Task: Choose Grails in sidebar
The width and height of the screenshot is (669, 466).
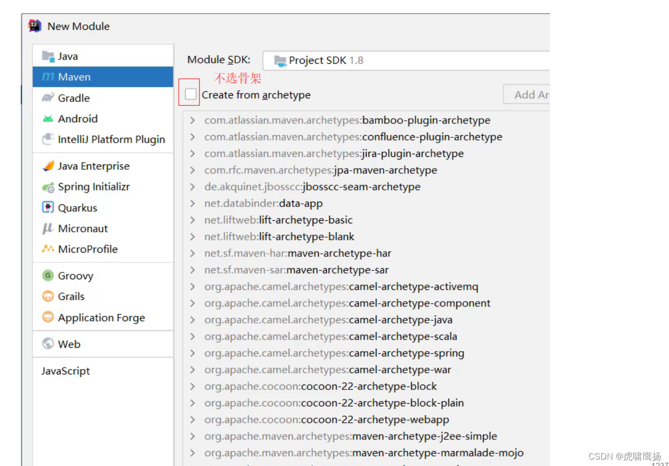Action: click(x=103, y=296)
